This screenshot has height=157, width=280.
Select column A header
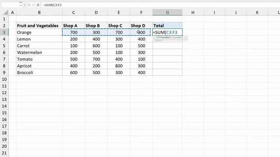tap(12, 13)
